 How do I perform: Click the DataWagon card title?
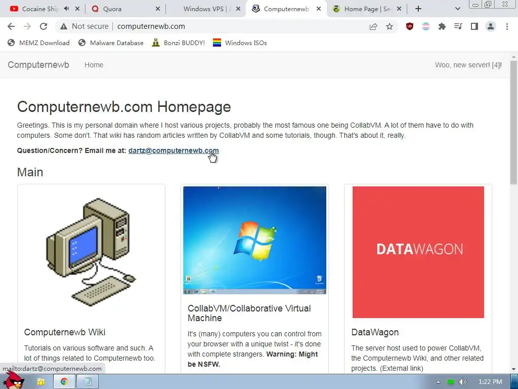pyautogui.click(x=375, y=332)
